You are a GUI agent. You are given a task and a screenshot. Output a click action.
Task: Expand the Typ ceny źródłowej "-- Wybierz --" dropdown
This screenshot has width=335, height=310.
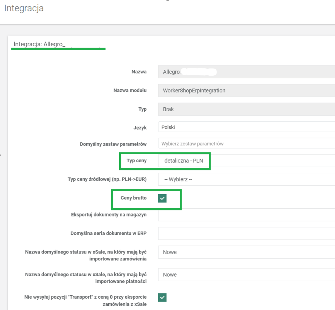(245, 179)
